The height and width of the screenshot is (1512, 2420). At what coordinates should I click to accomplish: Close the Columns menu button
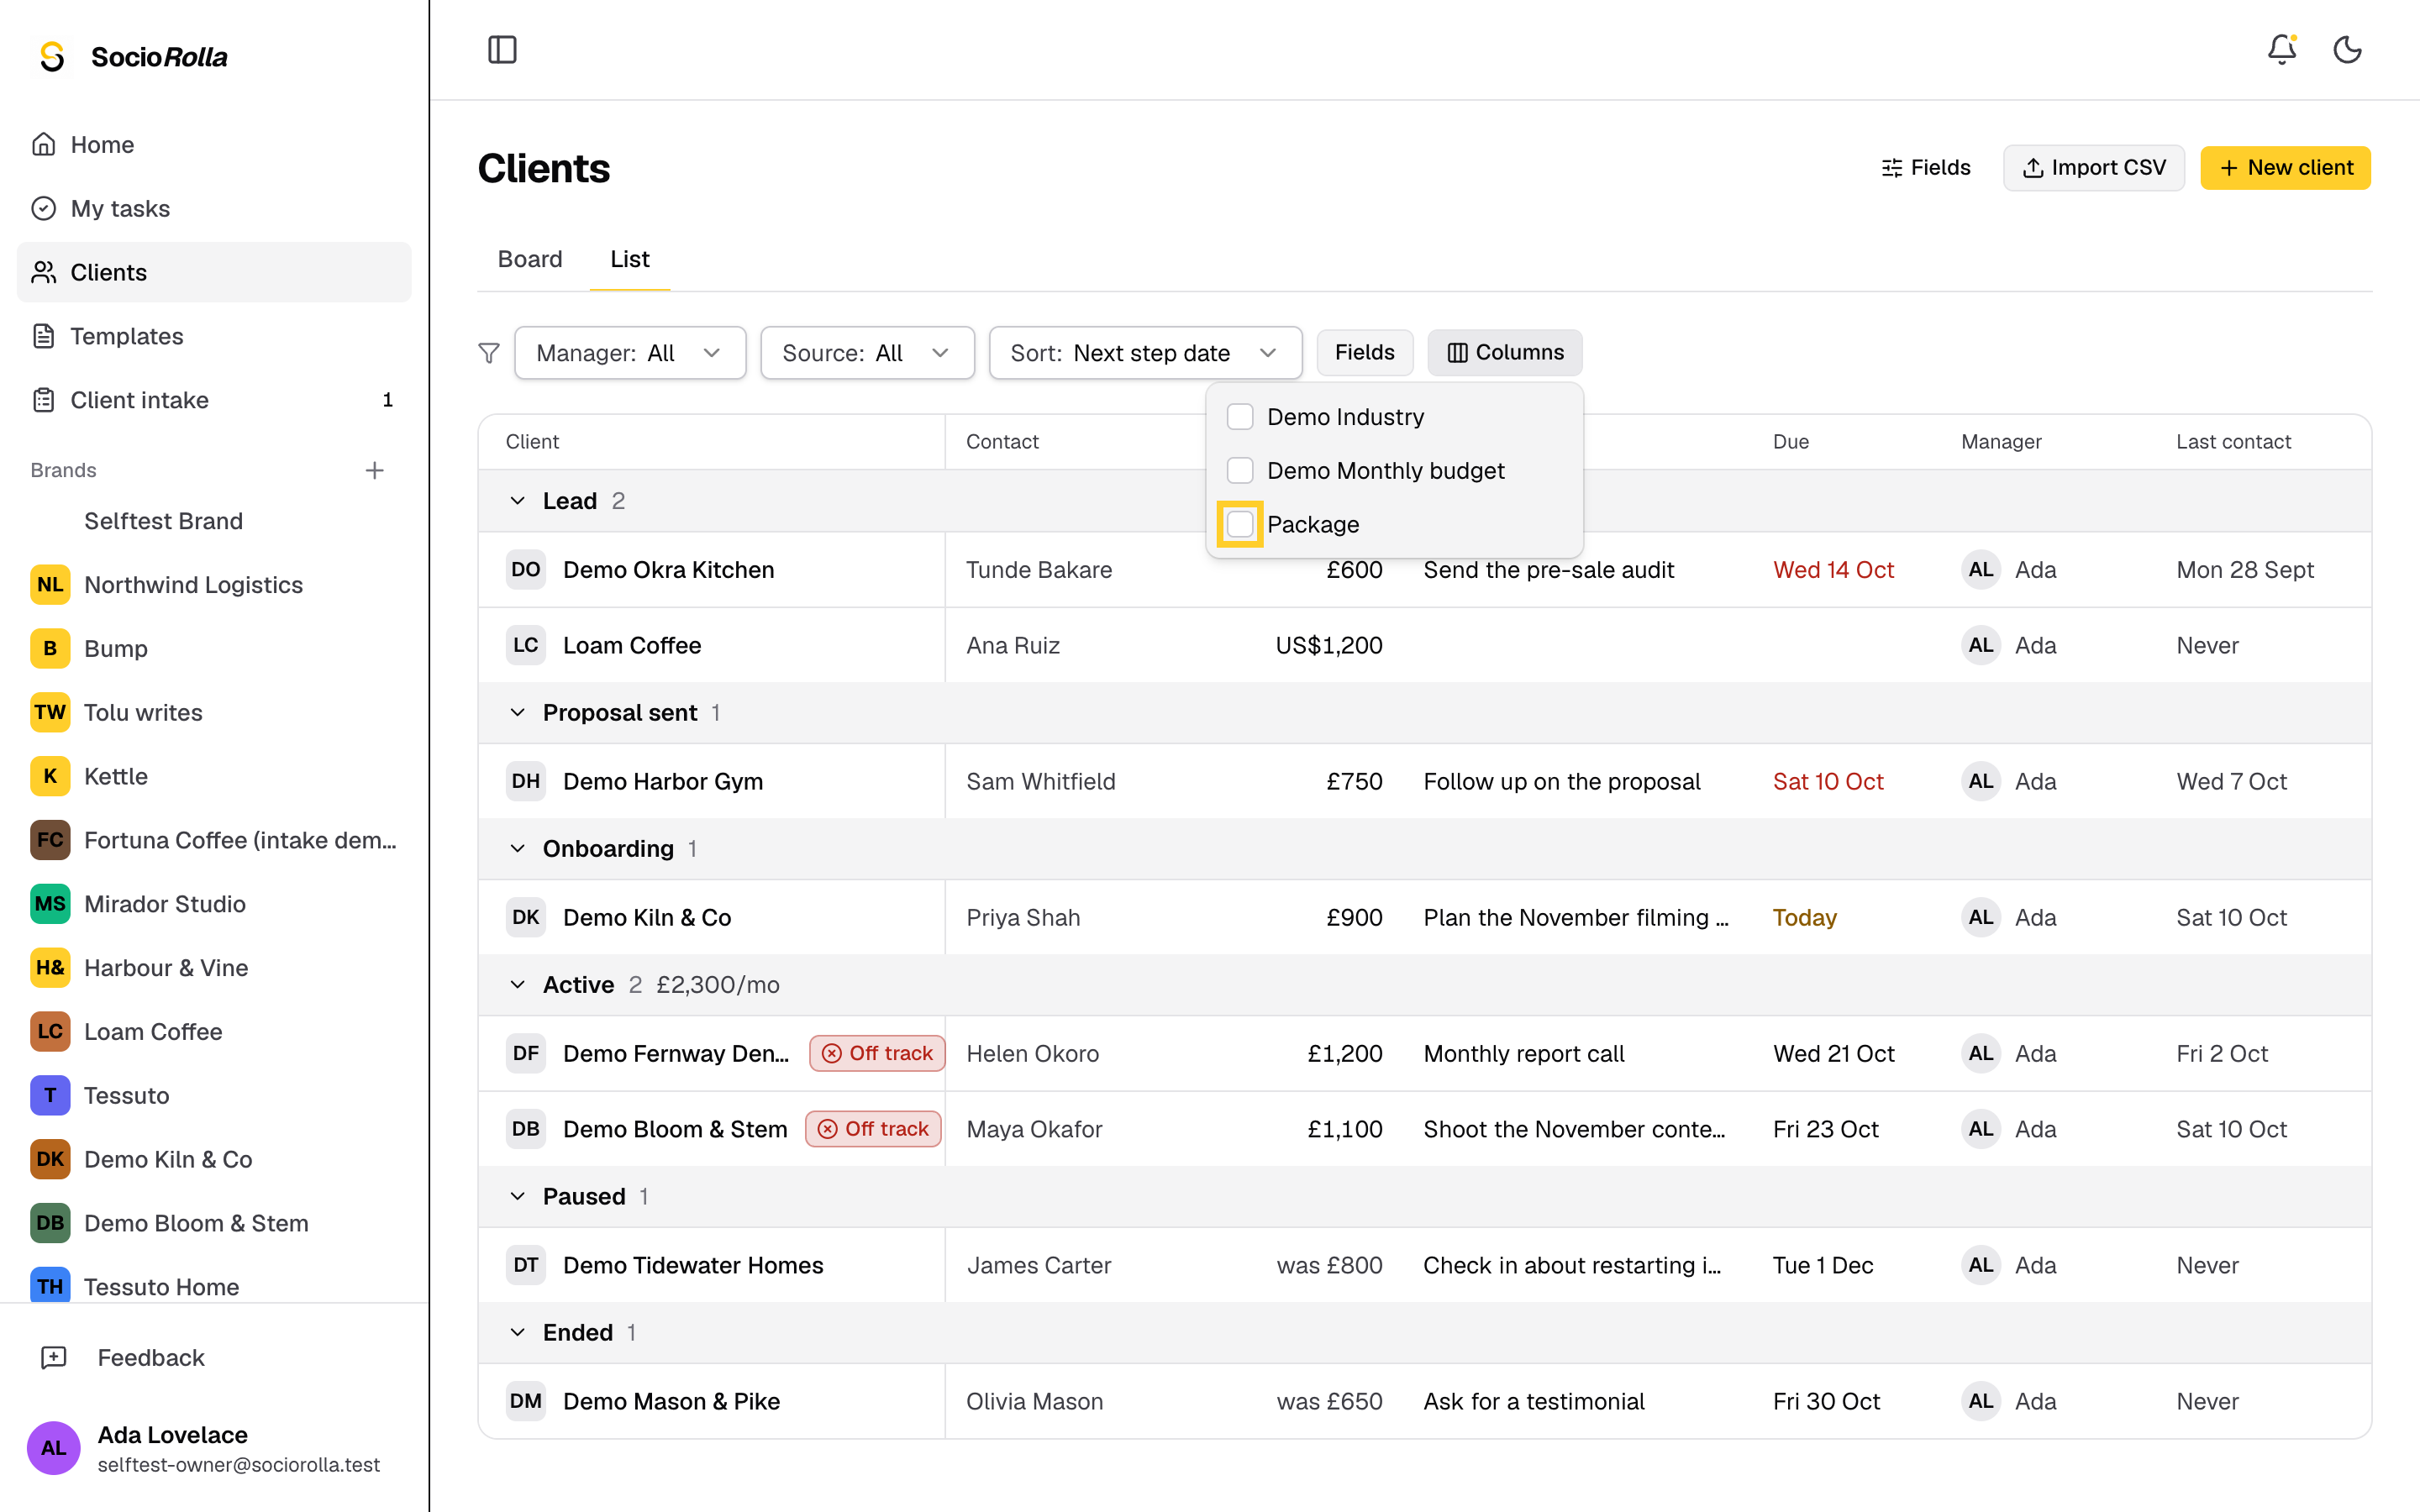point(1504,352)
